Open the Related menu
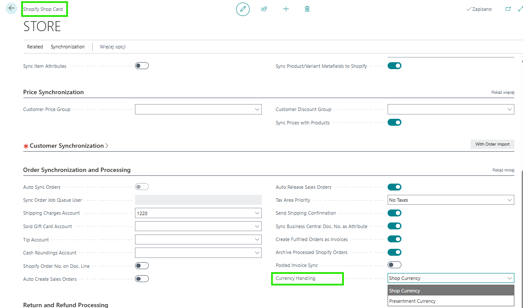523x308 pixels. [x=35, y=47]
